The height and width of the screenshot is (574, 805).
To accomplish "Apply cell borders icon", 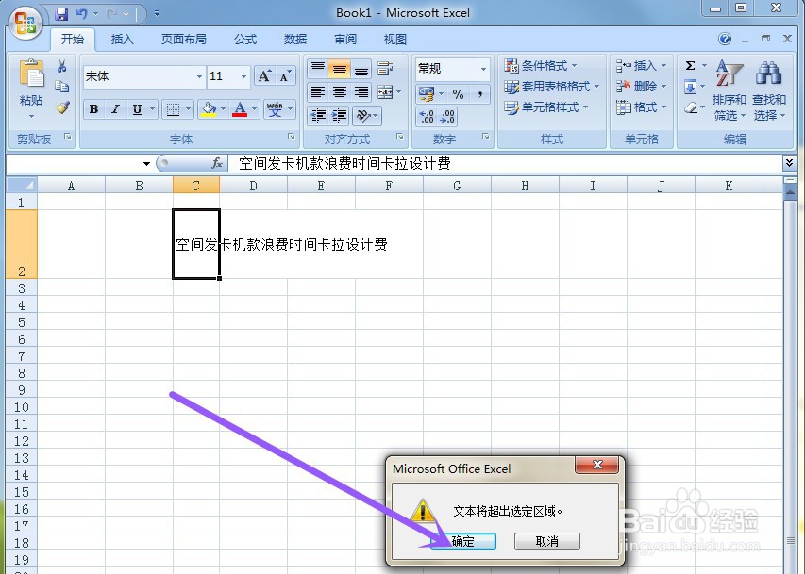I will click(173, 108).
